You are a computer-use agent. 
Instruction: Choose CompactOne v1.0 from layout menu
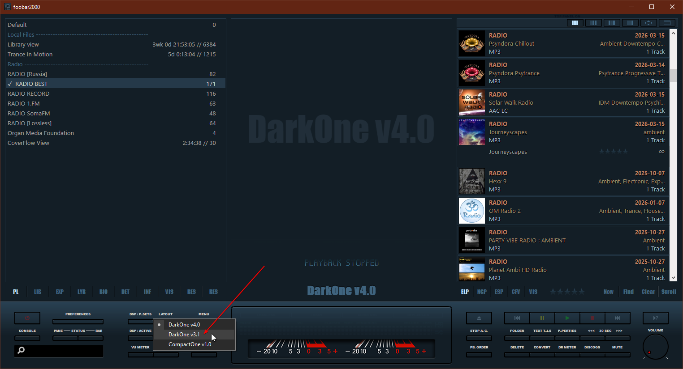[x=190, y=344]
